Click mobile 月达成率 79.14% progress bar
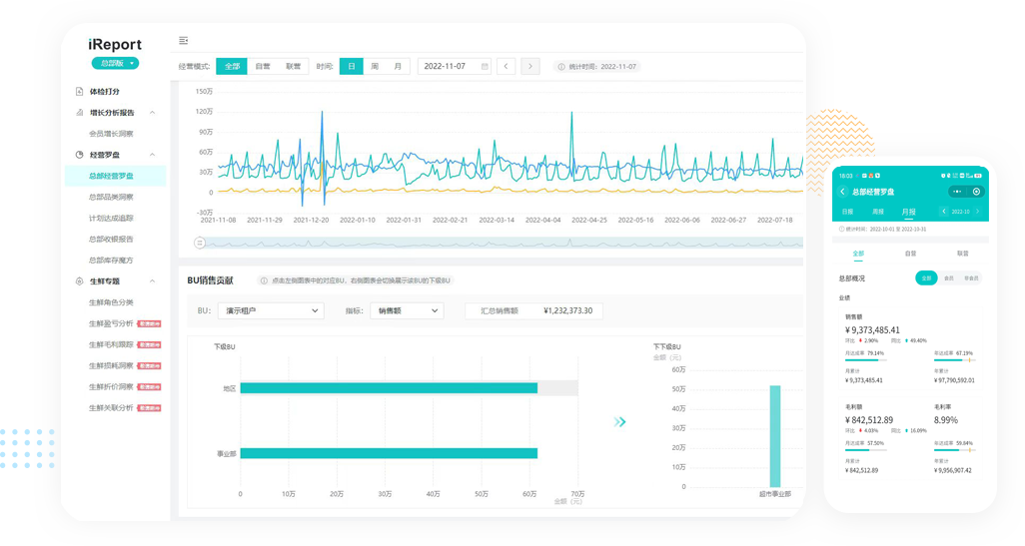Image resolution: width=1025 pixels, height=546 pixels. [x=866, y=360]
